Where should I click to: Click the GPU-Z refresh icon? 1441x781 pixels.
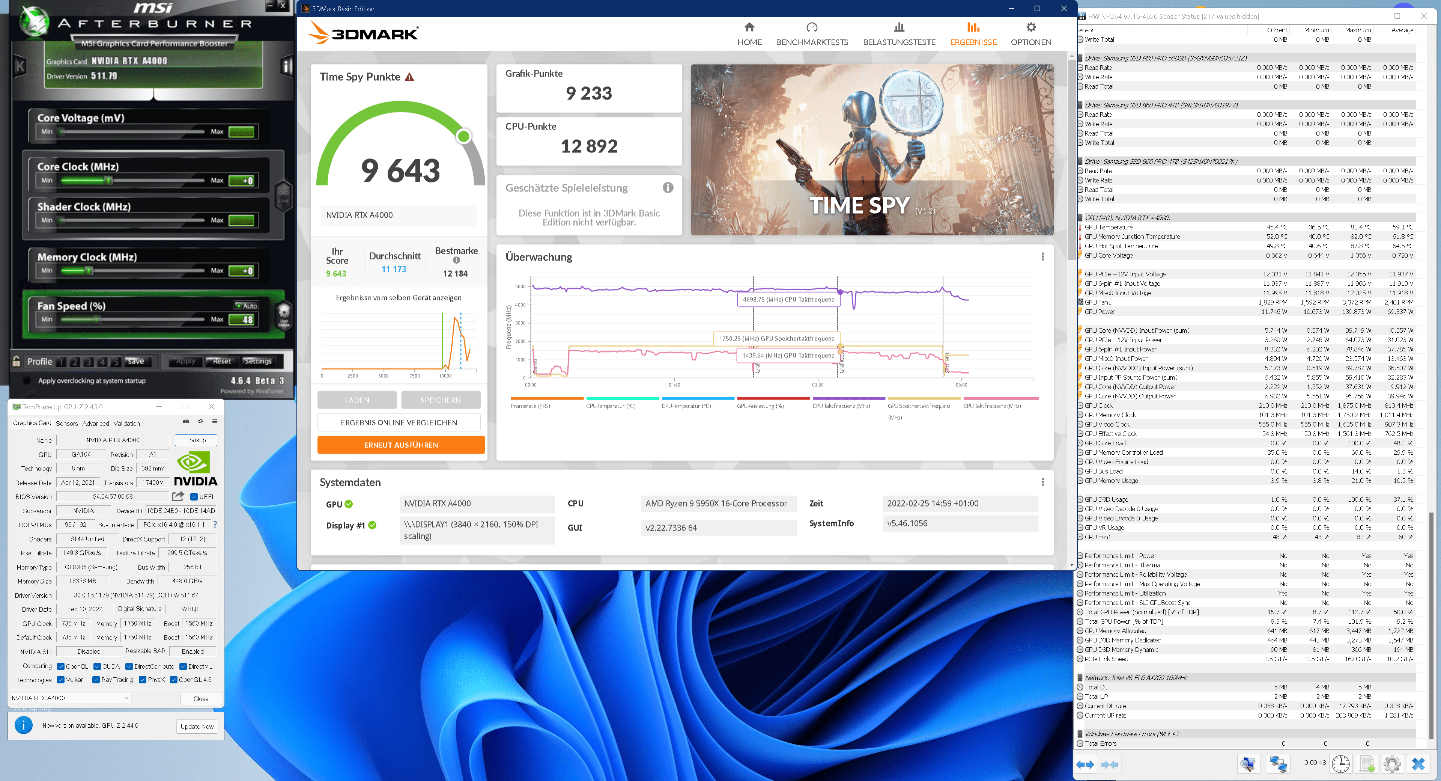coord(200,422)
